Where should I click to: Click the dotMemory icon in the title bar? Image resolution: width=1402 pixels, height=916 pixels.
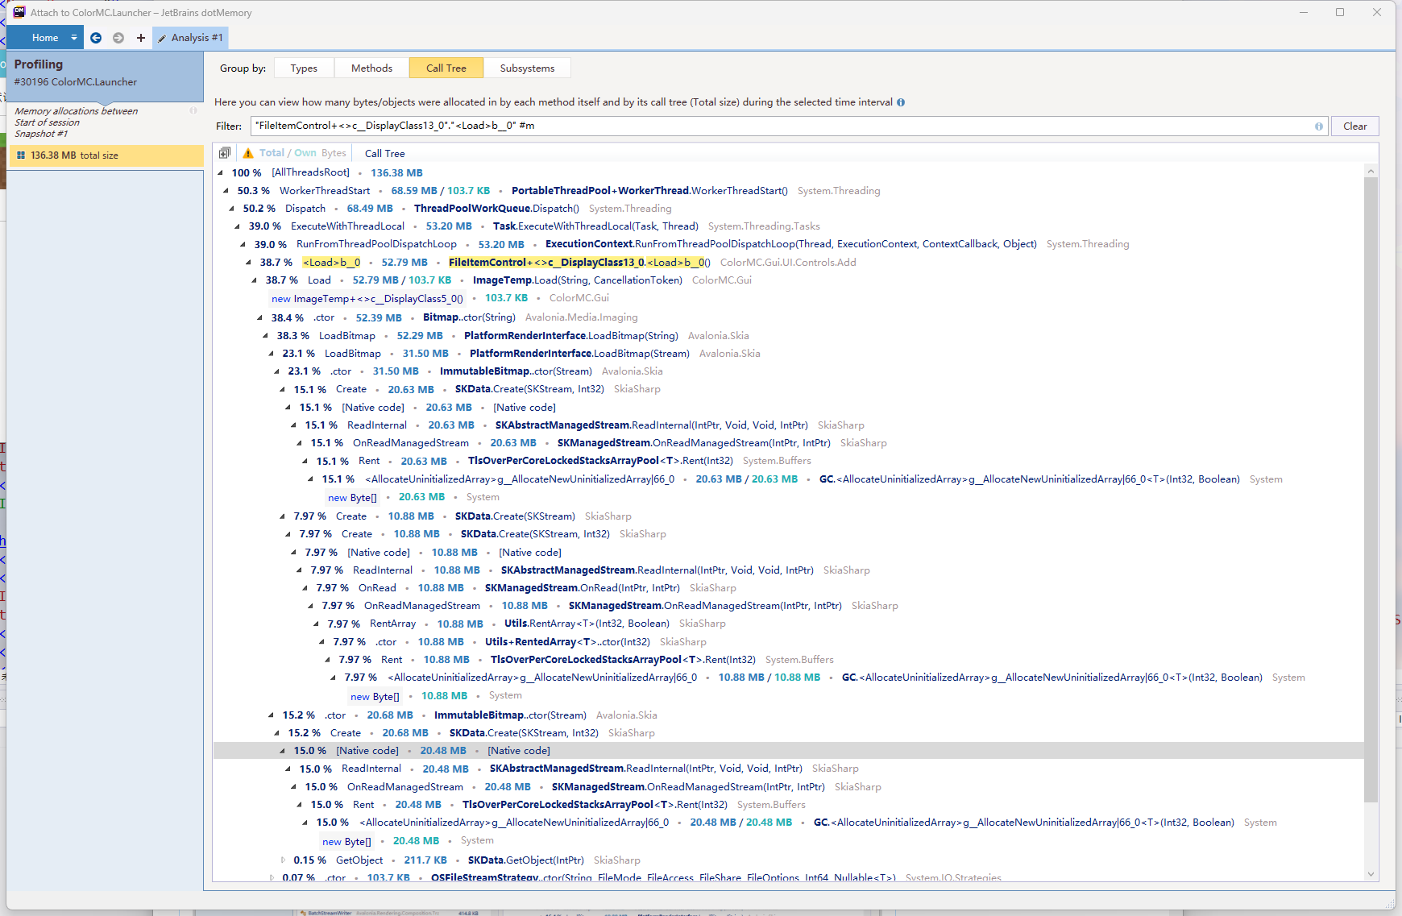(x=19, y=12)
